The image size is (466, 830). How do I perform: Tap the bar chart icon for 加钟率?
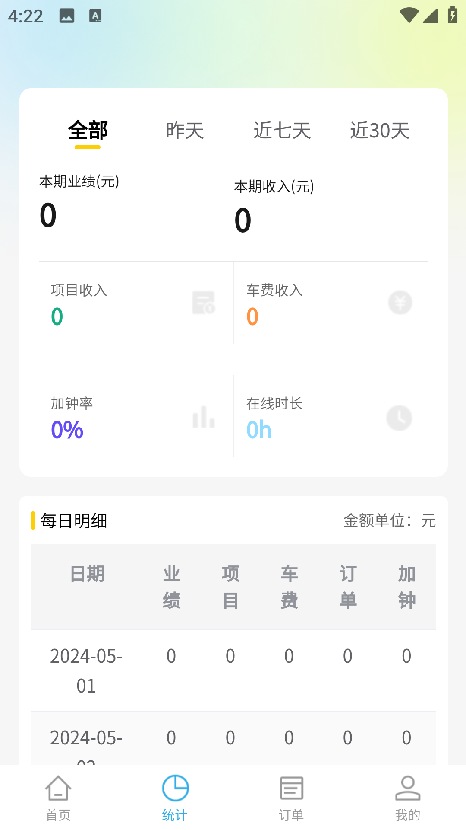click(x=203, y=418)
